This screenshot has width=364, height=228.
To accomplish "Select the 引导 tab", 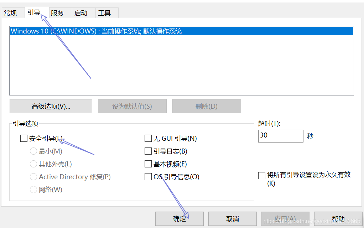I will 37,12.
